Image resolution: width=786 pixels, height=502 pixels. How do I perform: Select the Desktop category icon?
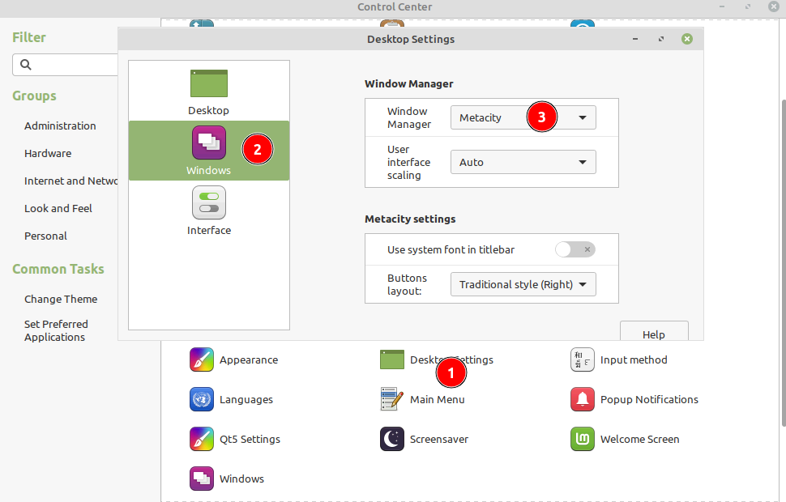click(x=208, y=83)
